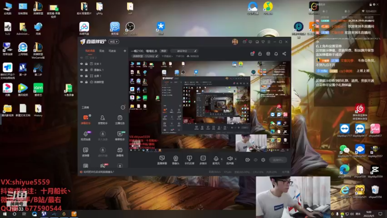The image size is (387, 218).
Task: Open the 如何把手机变成电脑摄像头 tip link
Action: pyautogui.click(x=99, y=172)
